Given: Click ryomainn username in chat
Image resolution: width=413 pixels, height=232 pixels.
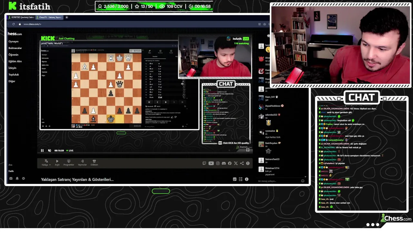Looking at the screenshot, I should (x=270, y=131).
